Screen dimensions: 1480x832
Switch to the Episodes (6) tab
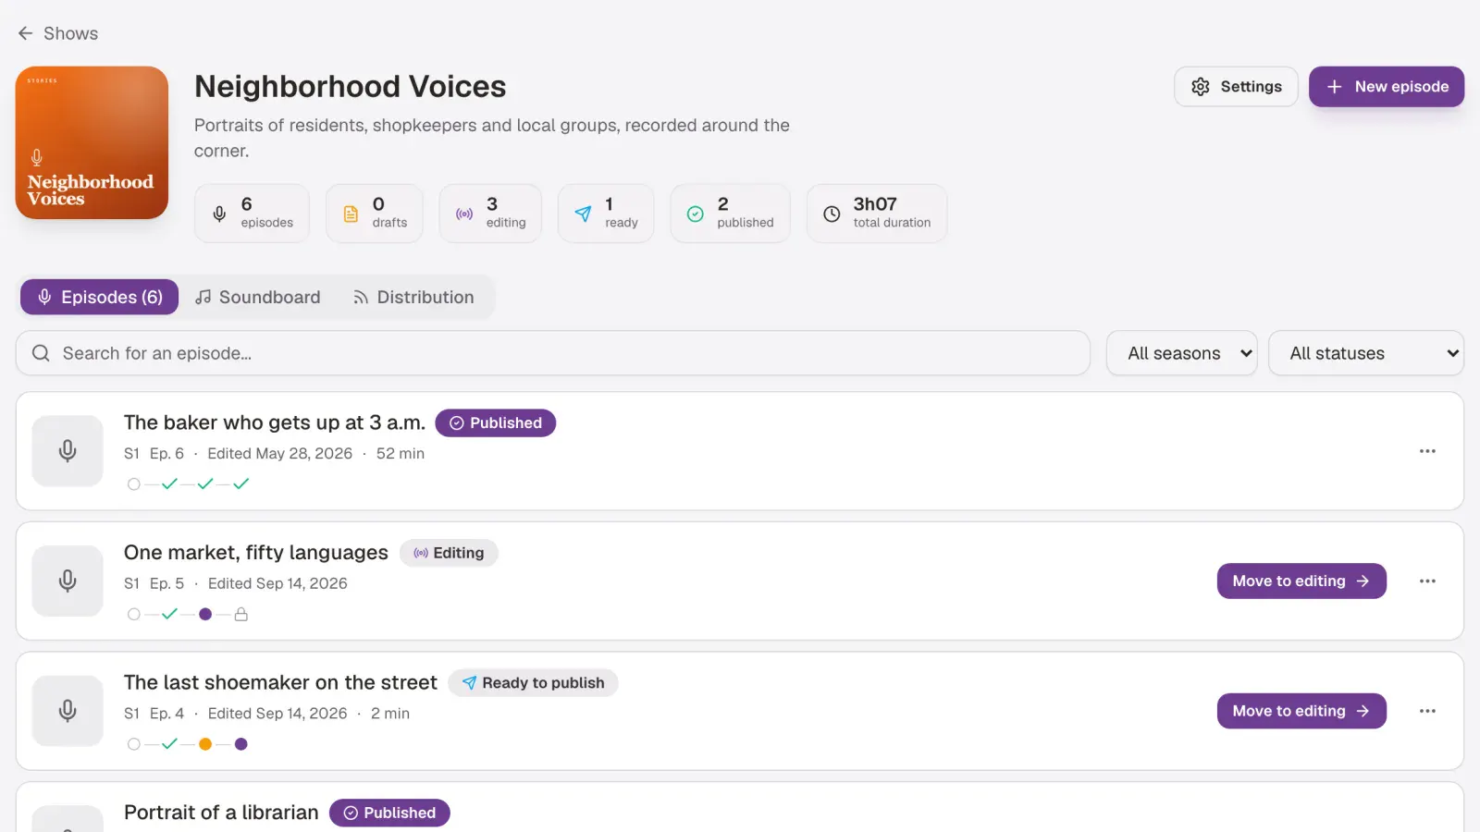pos(99,297)
